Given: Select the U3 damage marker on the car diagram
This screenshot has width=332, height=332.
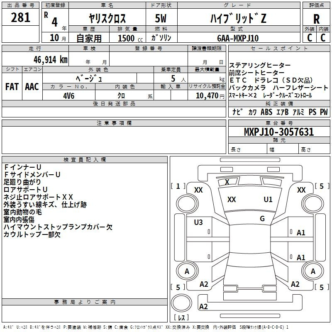Looking at the screenshot, I should pos(198,222).
